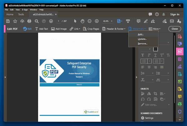This screenshot has height=126, width=187.
Task: Switch to the Tools tab
Action: 21,14
